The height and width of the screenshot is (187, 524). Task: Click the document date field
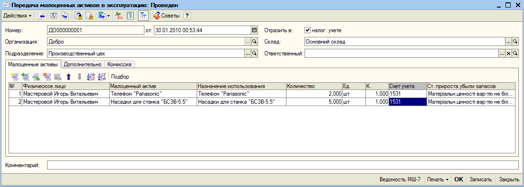pos(202,30)
